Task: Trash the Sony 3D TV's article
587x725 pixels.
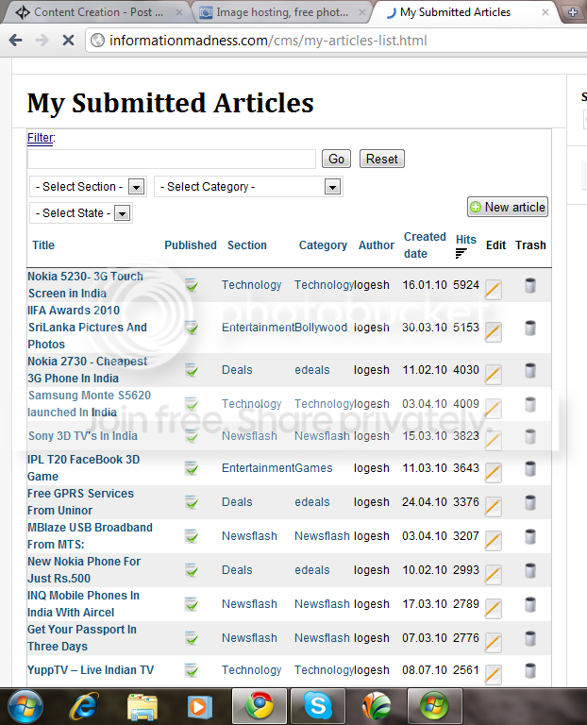Action: click(x=530, y=436)
